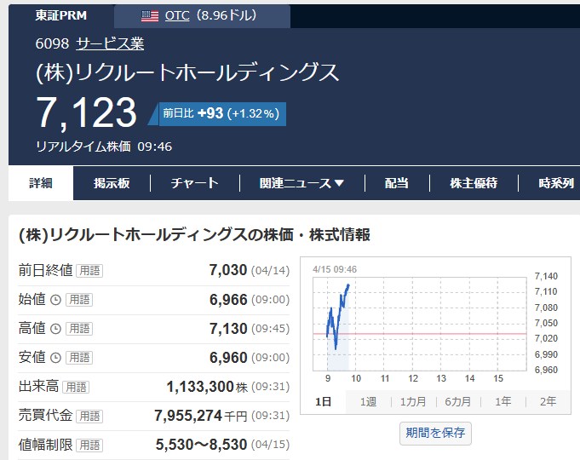Click the clock icon next to 始値
This screenshot has height=460, width=580.
pyautogui.click(x=55, y=300)
